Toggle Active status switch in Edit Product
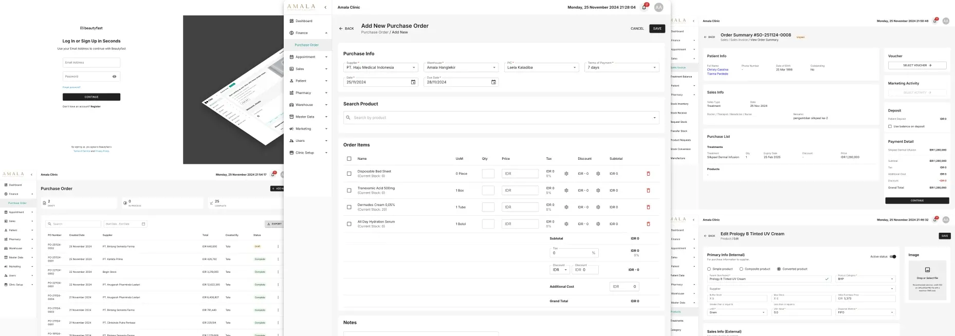The width and height of the screenshot is (955, 336). [x=893, y=256]
